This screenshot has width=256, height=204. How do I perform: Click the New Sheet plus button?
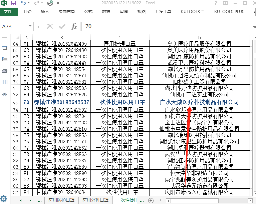[x=151, y=200]
